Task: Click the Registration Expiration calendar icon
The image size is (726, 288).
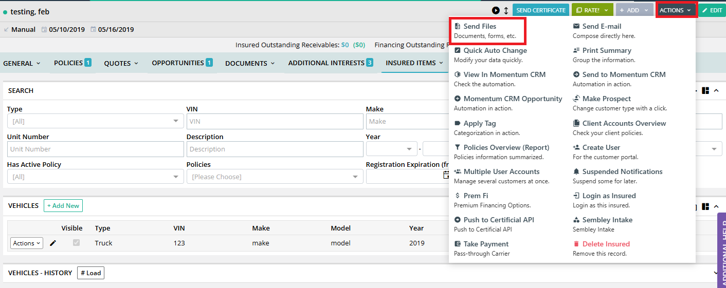Action: click(446, 176)
